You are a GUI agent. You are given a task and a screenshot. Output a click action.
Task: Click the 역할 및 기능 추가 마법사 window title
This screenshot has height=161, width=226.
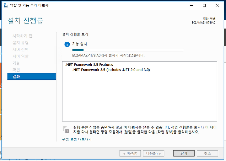tap(29, 5)
